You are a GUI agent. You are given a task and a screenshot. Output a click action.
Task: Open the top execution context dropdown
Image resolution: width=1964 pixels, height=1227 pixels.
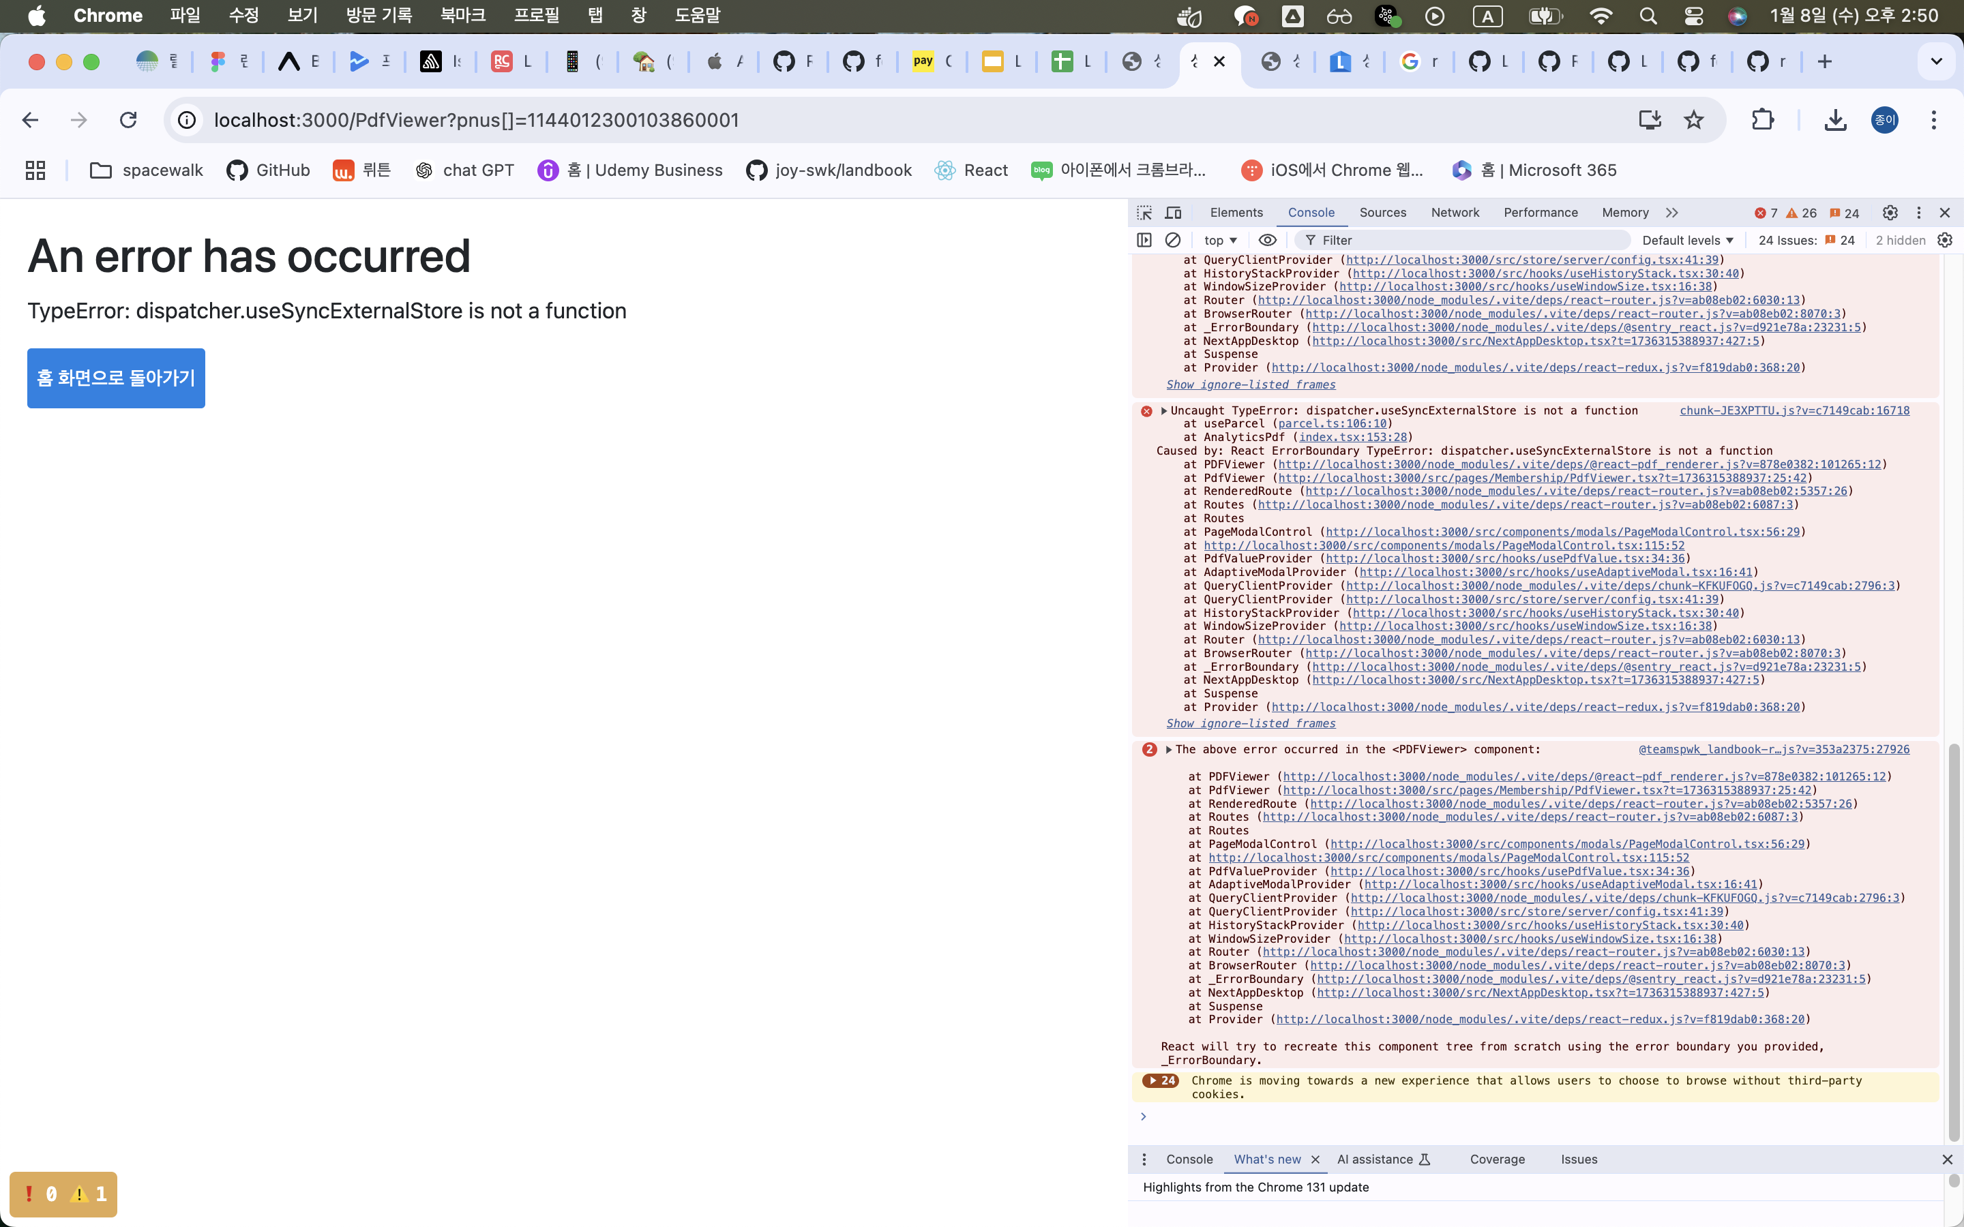click(x=1220, y=240)
